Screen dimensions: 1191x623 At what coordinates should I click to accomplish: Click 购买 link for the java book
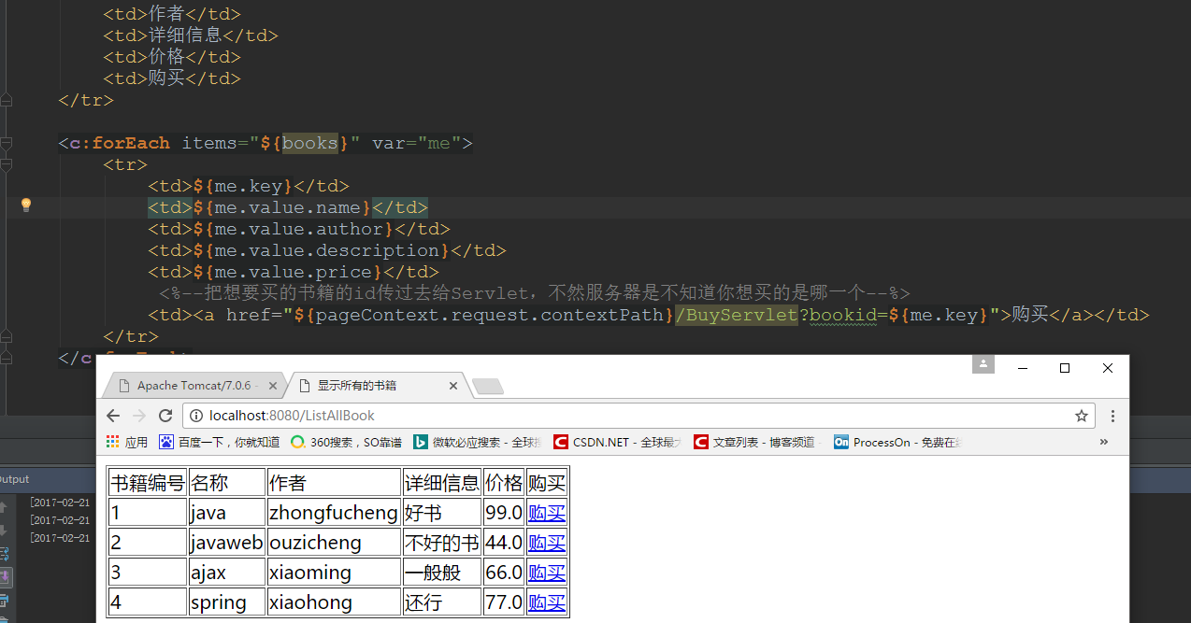[547, 513]
